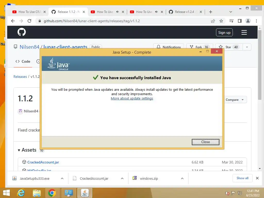Screen dimensions: 264x198
Task: Collapse the Assets section triangle
Action: [19, 150]
